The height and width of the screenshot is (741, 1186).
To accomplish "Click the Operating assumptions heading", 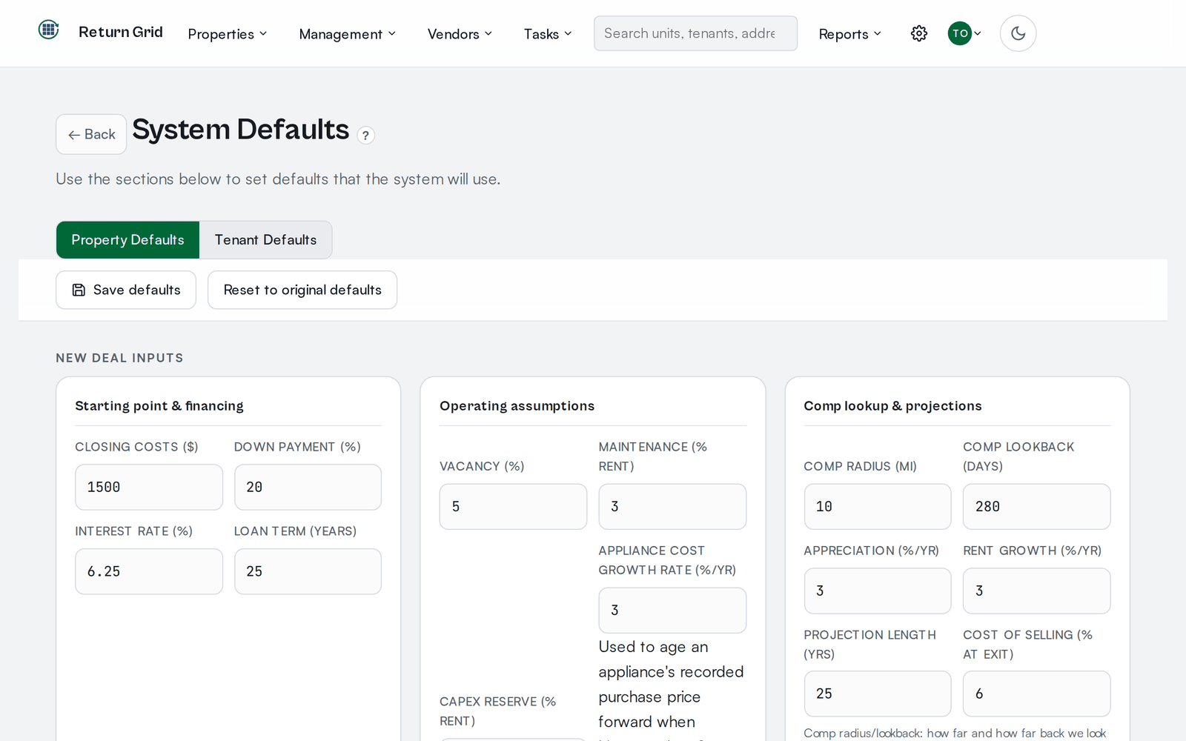I will coord(517,406).
